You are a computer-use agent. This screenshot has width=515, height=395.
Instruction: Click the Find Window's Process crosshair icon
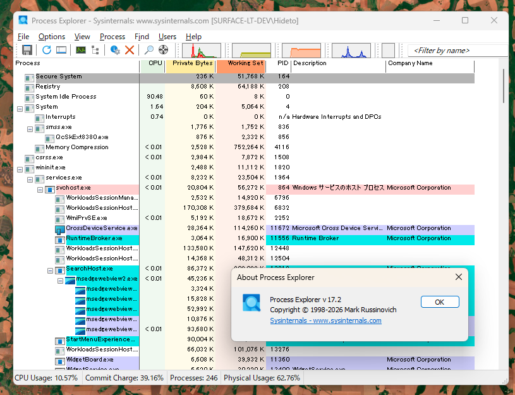tap(163, 50)
